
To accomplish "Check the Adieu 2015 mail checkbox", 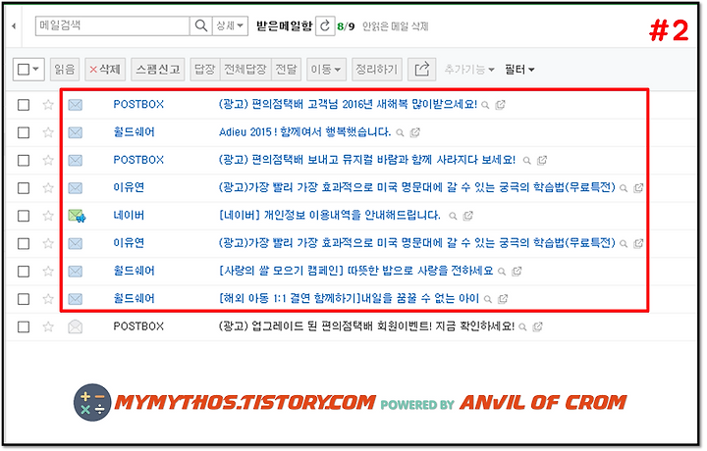I will [x=24, y=132].
